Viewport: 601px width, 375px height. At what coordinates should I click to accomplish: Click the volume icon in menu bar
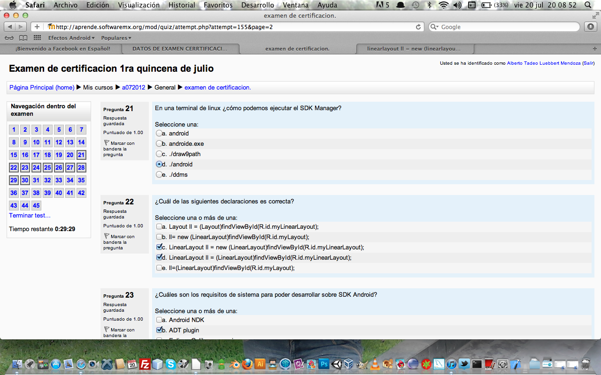[457, 5]
